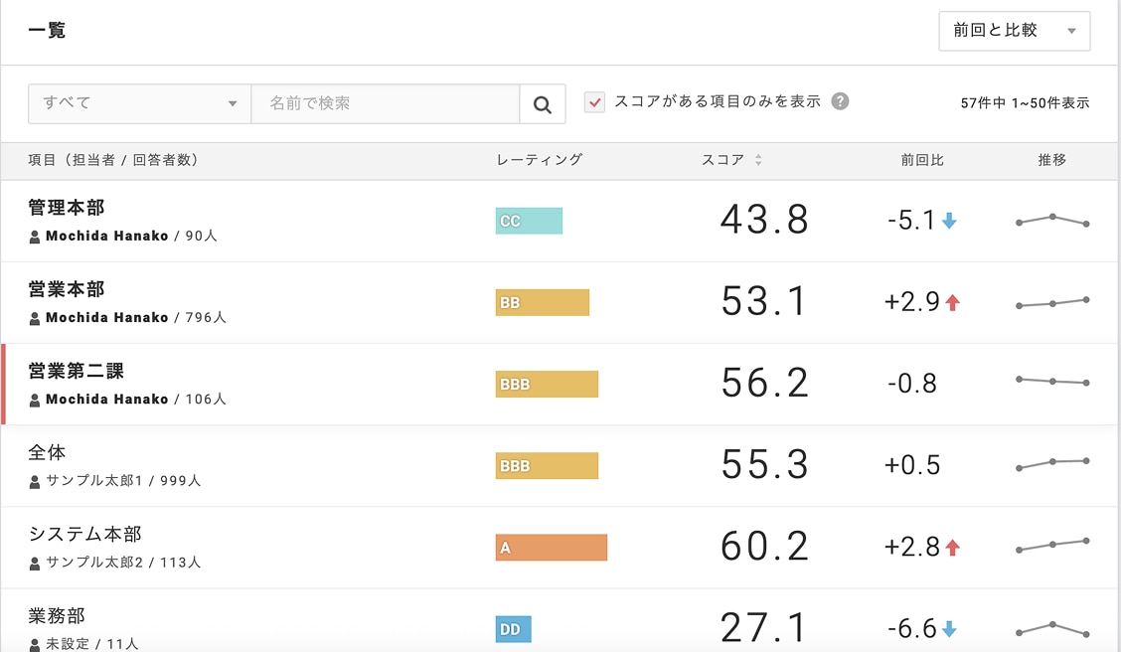Click the red up arrow for システム本部
Image resolution: width=1121 pixels, height=652 pixels.
[x=952, y=547]
